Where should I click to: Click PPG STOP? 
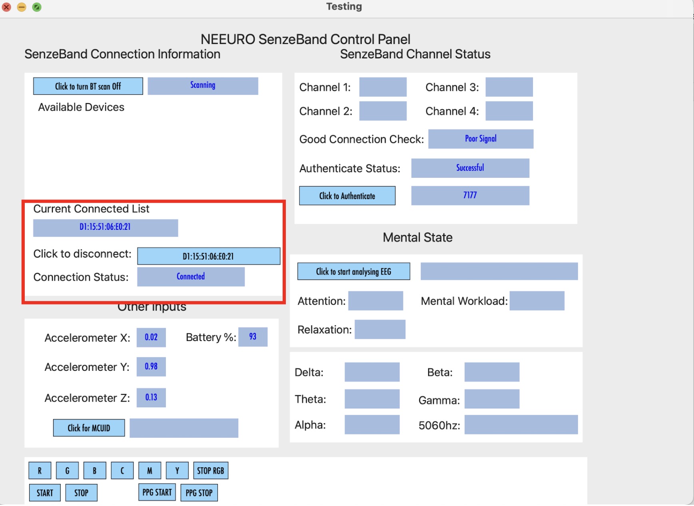199,492
